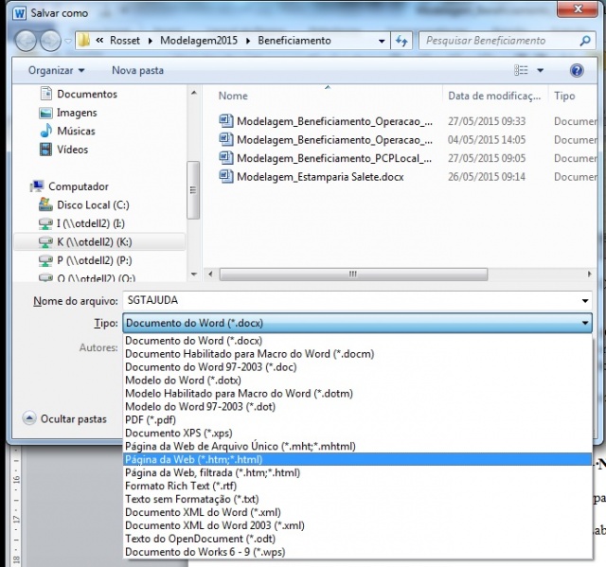Choose Texto sem Formatação (*.txt)
The width and height of the screenshot is (606, 567).
pyautogui.click(x=358, y=499)
